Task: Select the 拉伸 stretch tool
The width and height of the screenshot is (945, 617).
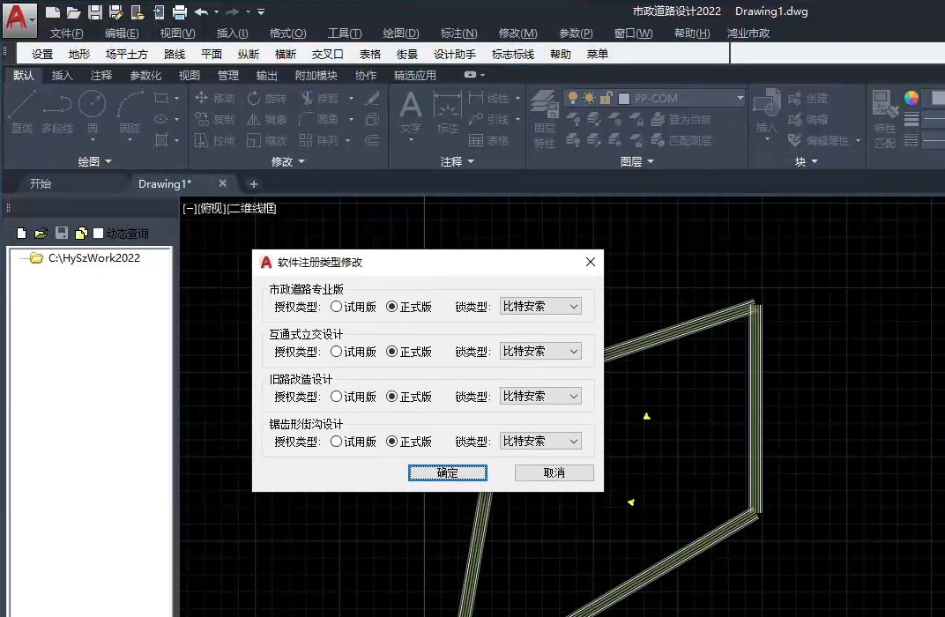Action: (214, 140)
